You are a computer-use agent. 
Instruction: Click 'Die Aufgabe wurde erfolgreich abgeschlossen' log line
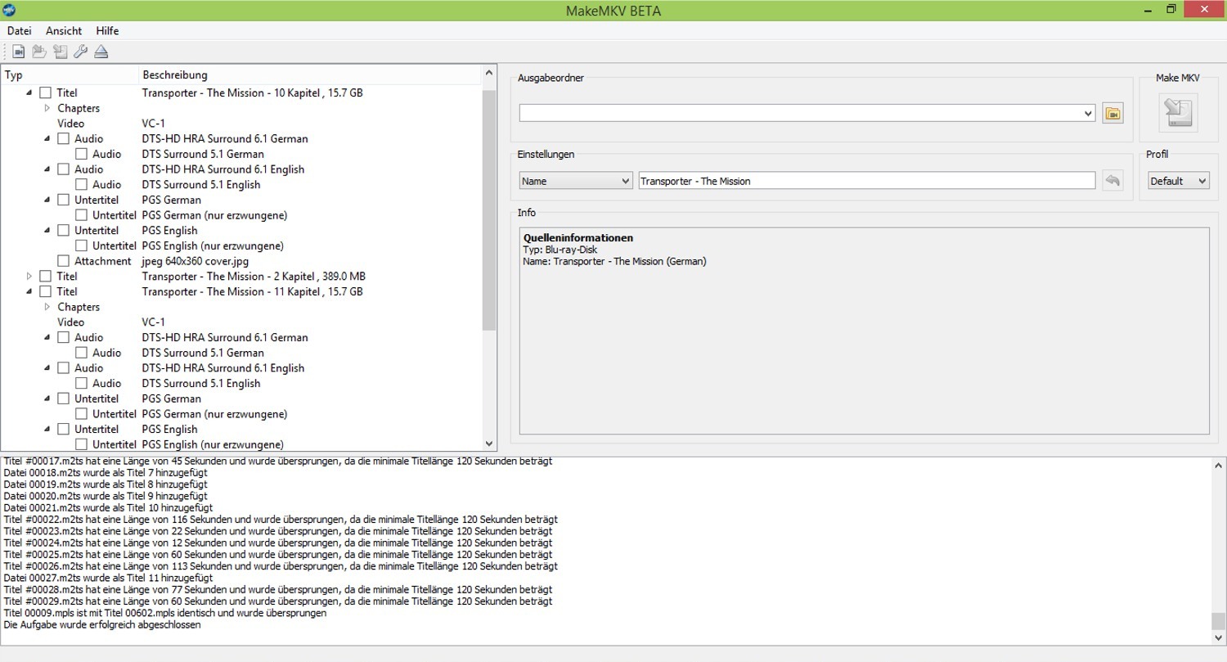(x=102, y=624)
